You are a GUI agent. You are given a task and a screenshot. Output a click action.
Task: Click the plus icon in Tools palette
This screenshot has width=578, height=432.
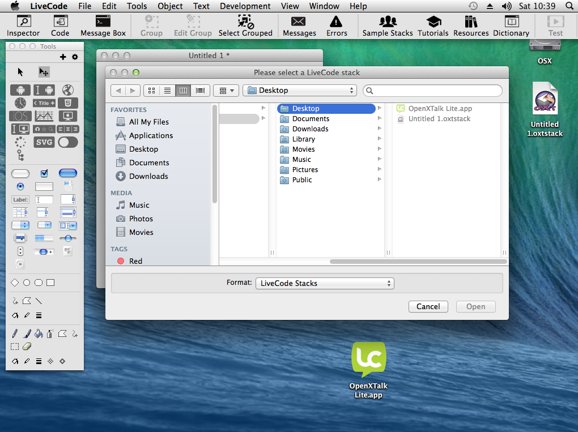tap(63, 57)
